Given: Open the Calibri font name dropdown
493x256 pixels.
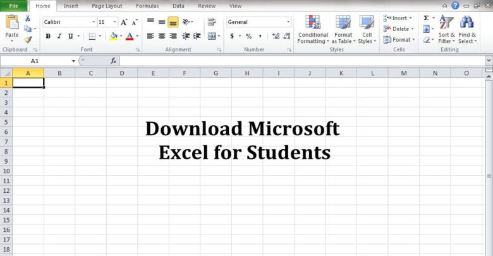Looking at the screenshot, I should tap(94, 22).
